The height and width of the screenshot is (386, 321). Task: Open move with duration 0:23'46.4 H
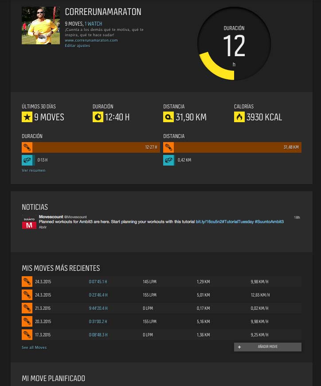click(x=98, y=295)
